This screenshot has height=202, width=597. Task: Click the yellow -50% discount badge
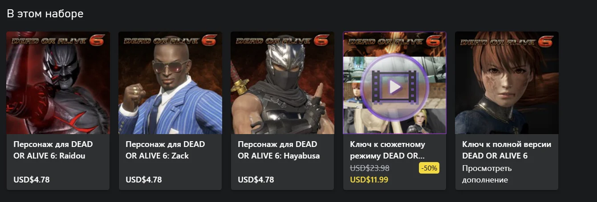[x=429, y=168]
